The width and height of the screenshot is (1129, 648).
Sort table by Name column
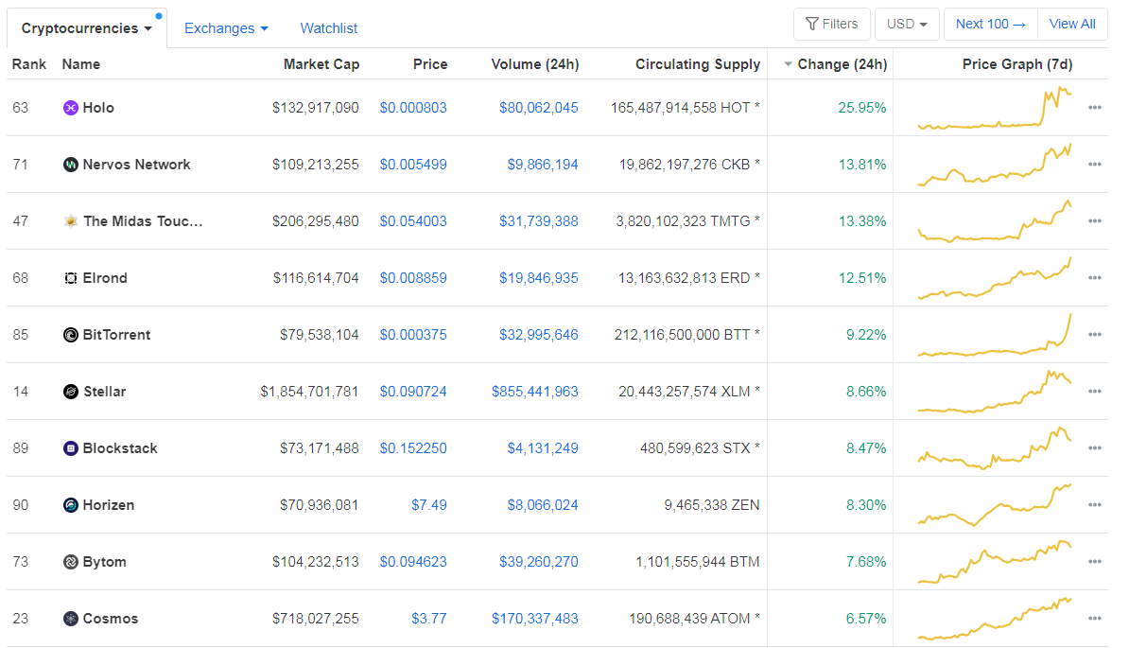pos(80,64)
